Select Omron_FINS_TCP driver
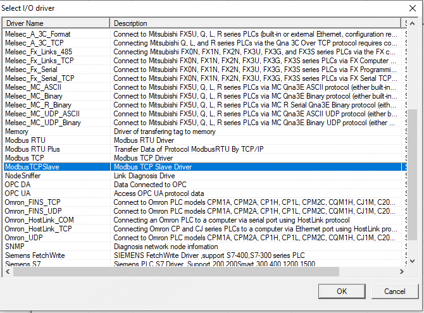424x313 pixels. pos(33,202)
